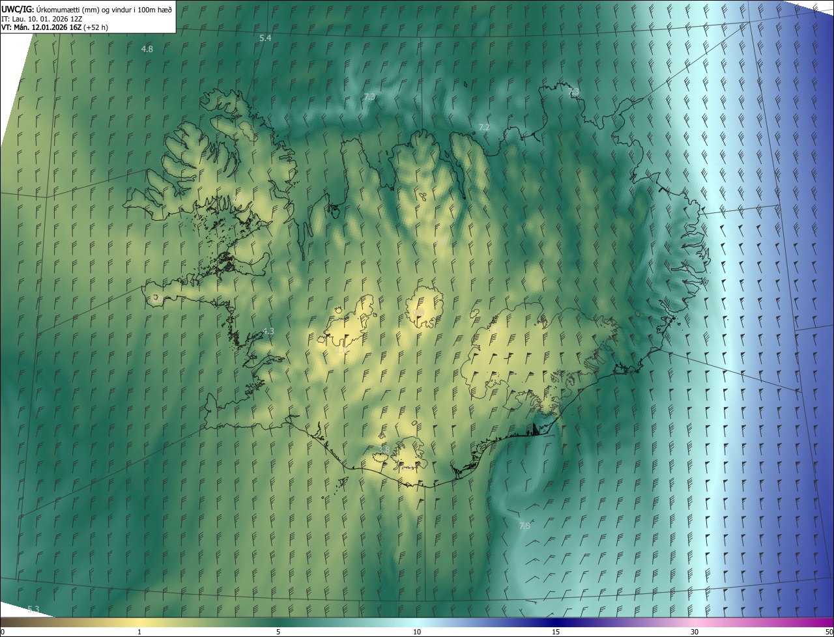The height and width of the screenshot is (637, 834).
Task: Click the 4.8 value label on the map
Action: [x=147, y=50]
